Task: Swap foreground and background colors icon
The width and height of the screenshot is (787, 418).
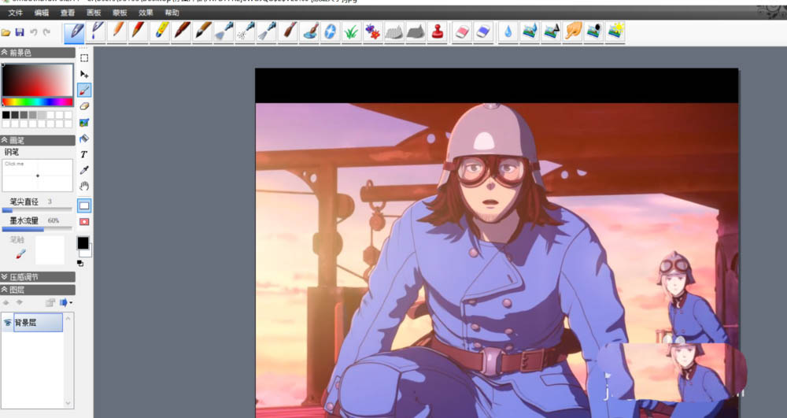Action: click(80, 264)
